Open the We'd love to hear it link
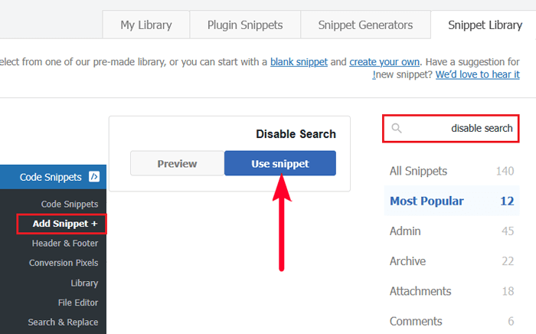Screen dimensions: 536x334 pyautogui.click(x=478, y=74)
